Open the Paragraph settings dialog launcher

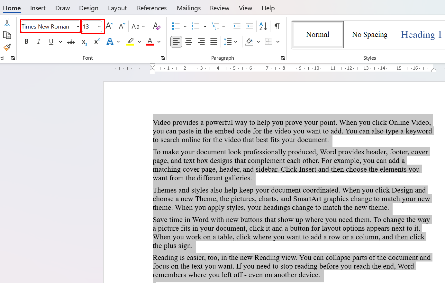tap(283, 58)
